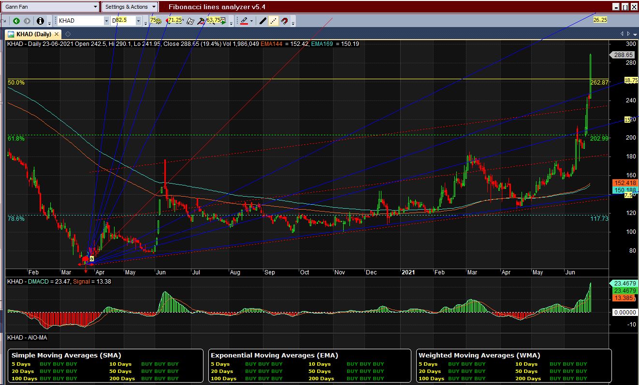Select the solid black line drawing tool
The width and height of the screenshot is (639, 385).
click(262, 21)
